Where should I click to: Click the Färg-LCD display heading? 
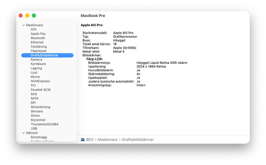[x=94, y=59]
